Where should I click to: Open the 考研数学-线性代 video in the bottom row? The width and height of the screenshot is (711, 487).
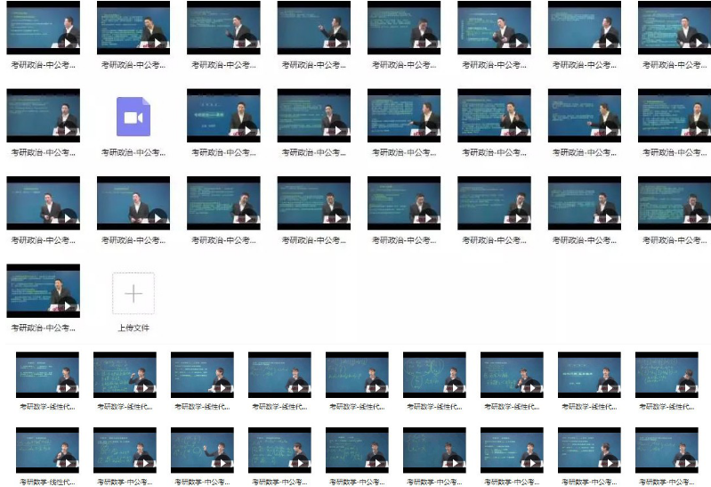pyautogui.click(x=47, y=450)
